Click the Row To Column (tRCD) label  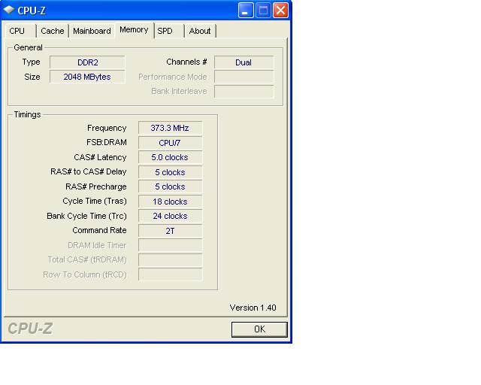pyautogui.click(x=85, y=274)
